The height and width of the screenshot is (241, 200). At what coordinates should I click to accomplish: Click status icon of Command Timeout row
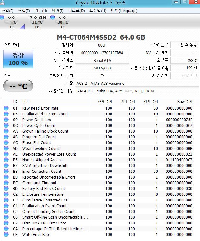point(6,183)
